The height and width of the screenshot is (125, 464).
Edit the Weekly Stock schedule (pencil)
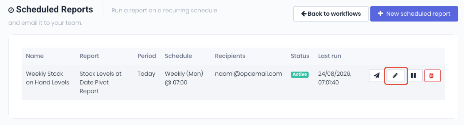pos(395,76)
